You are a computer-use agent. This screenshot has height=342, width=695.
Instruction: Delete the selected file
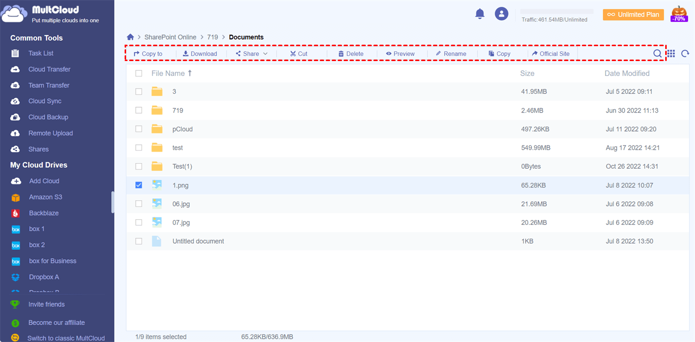(x=351, y=54)
